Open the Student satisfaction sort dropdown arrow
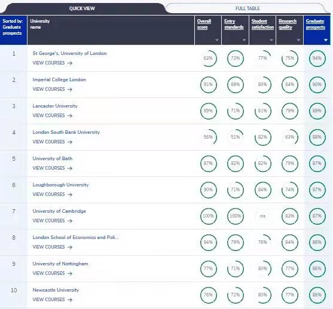333x309 pixels. 271,40
